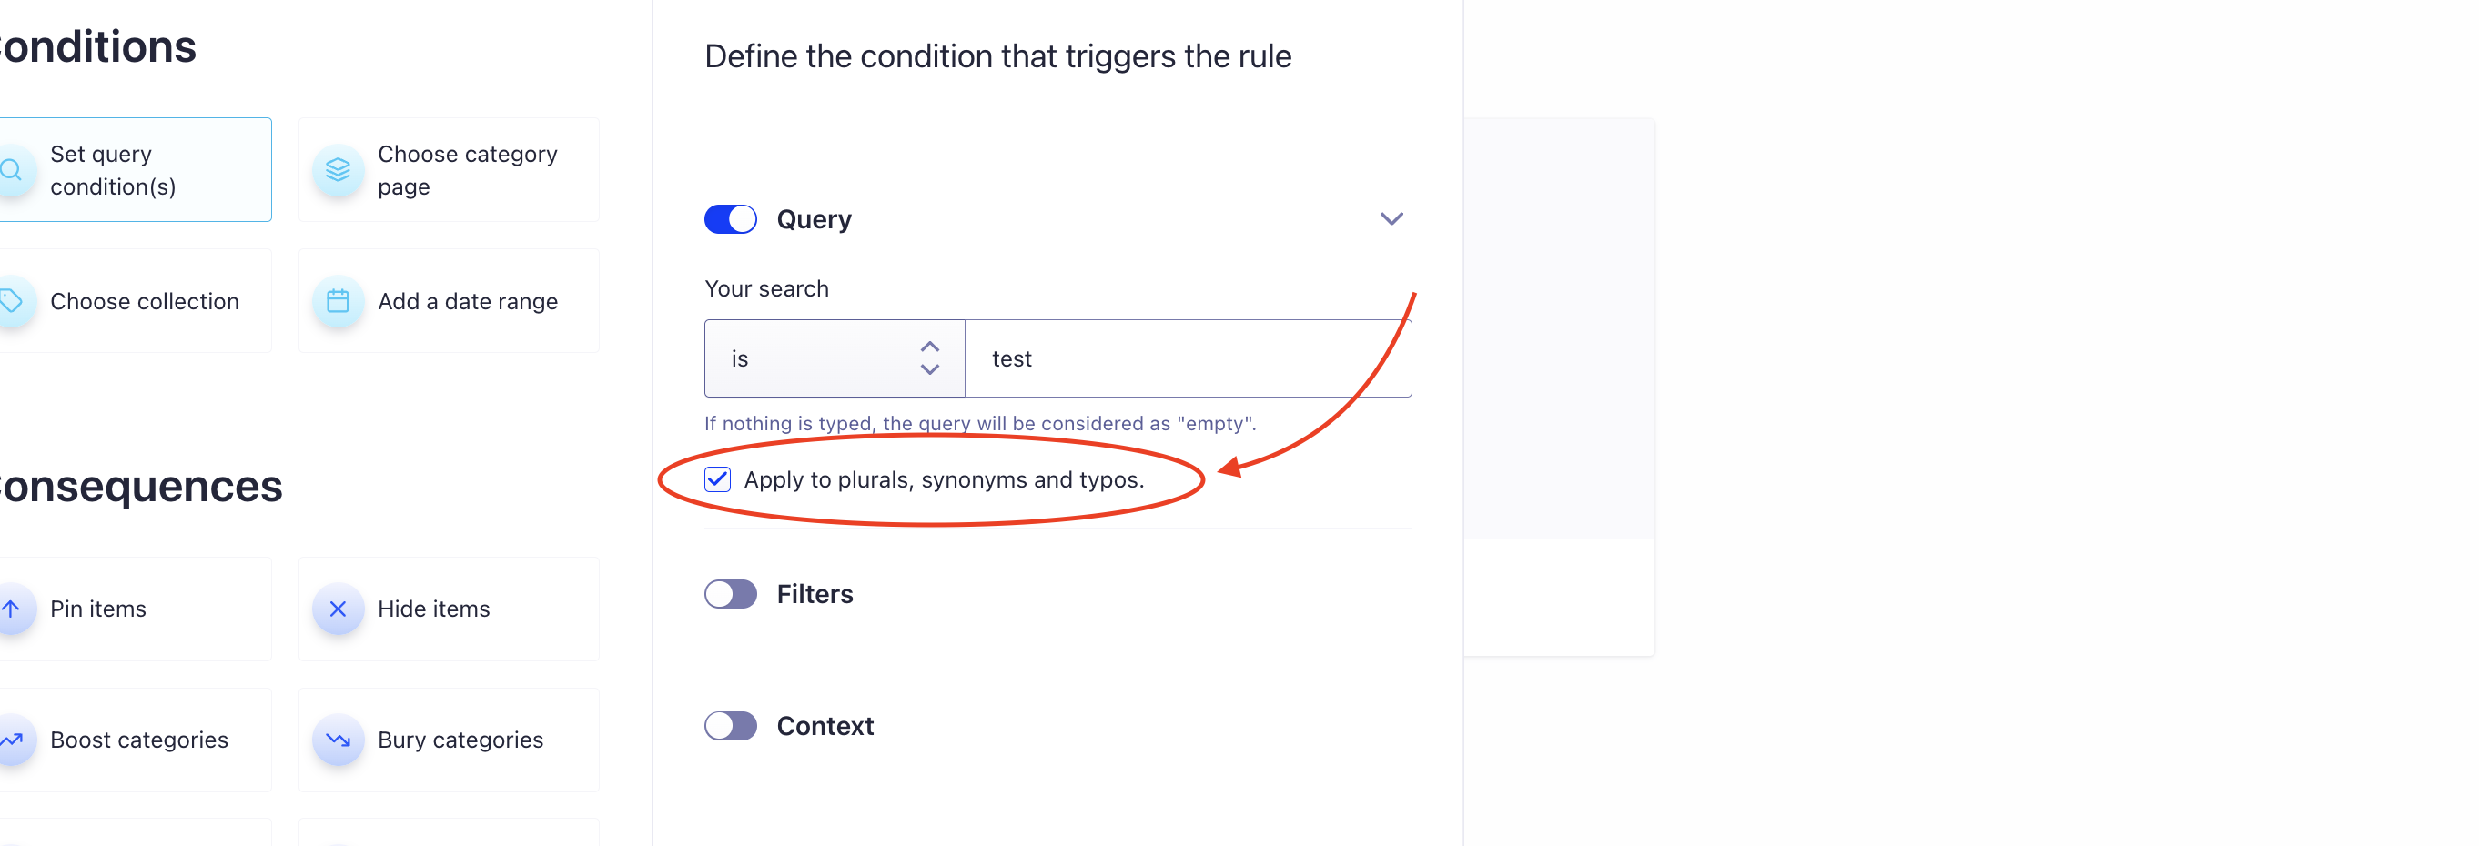Click the Choose collection condition card
Image resolution: width=2479 pixels, height=846 pixels.
[145, 301]
